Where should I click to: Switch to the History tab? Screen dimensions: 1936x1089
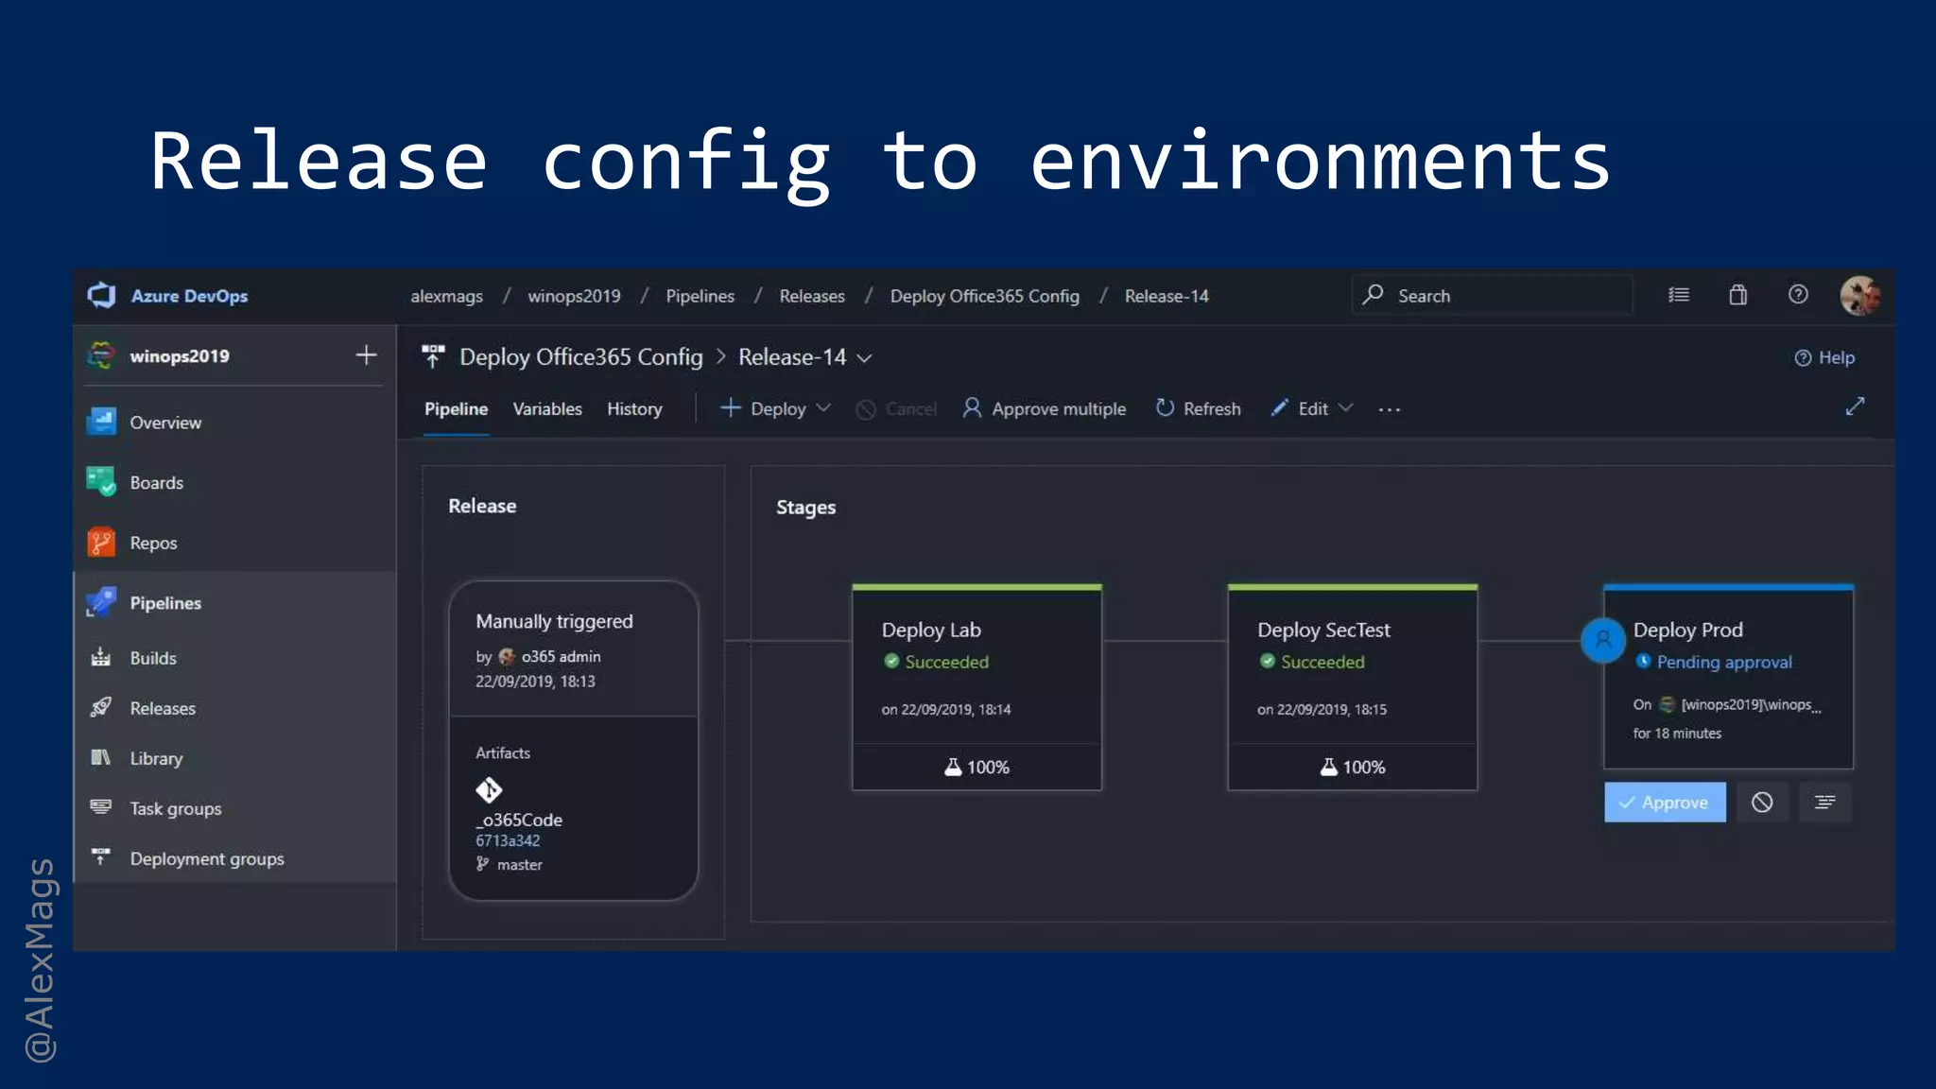(634, 408)
